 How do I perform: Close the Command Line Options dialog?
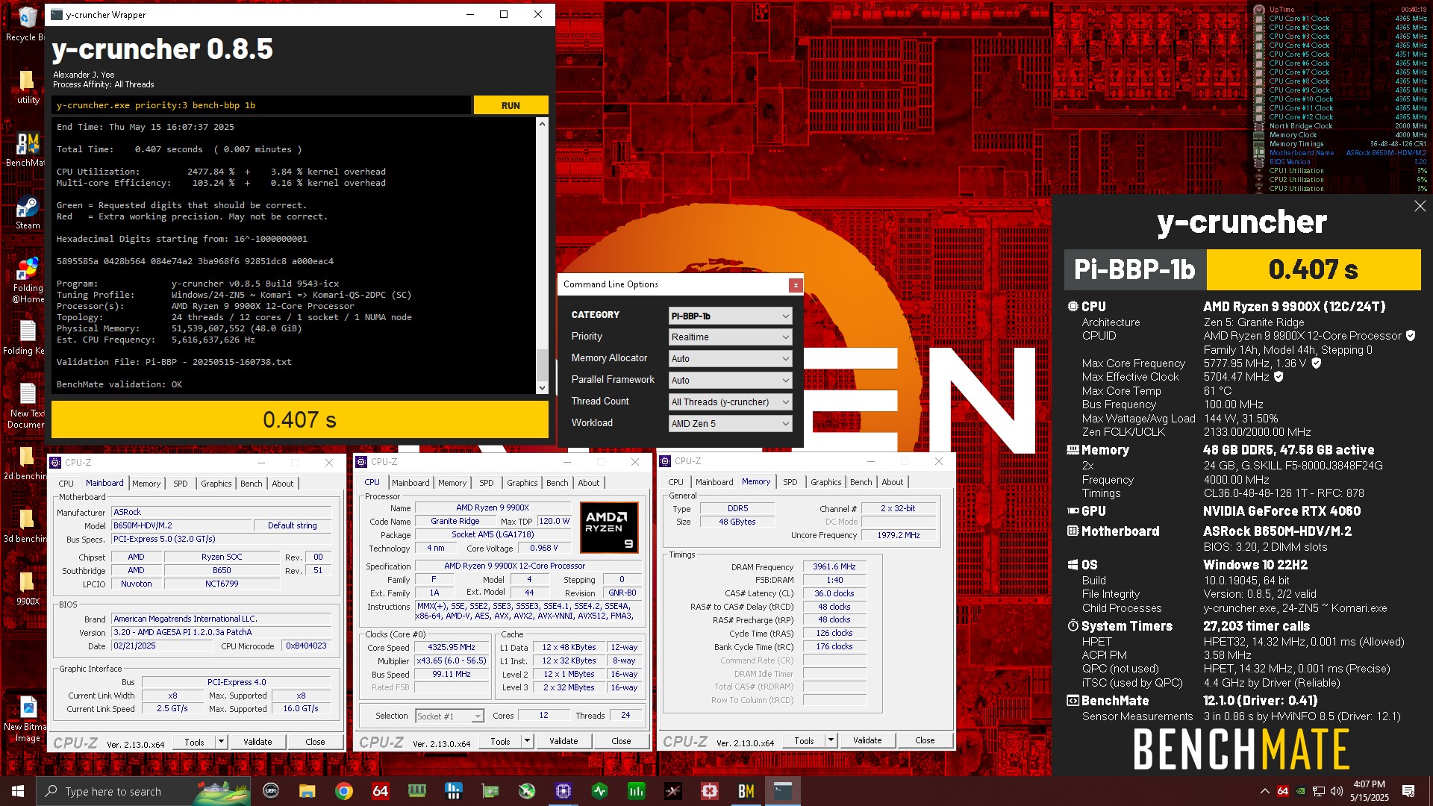(796, 285)
